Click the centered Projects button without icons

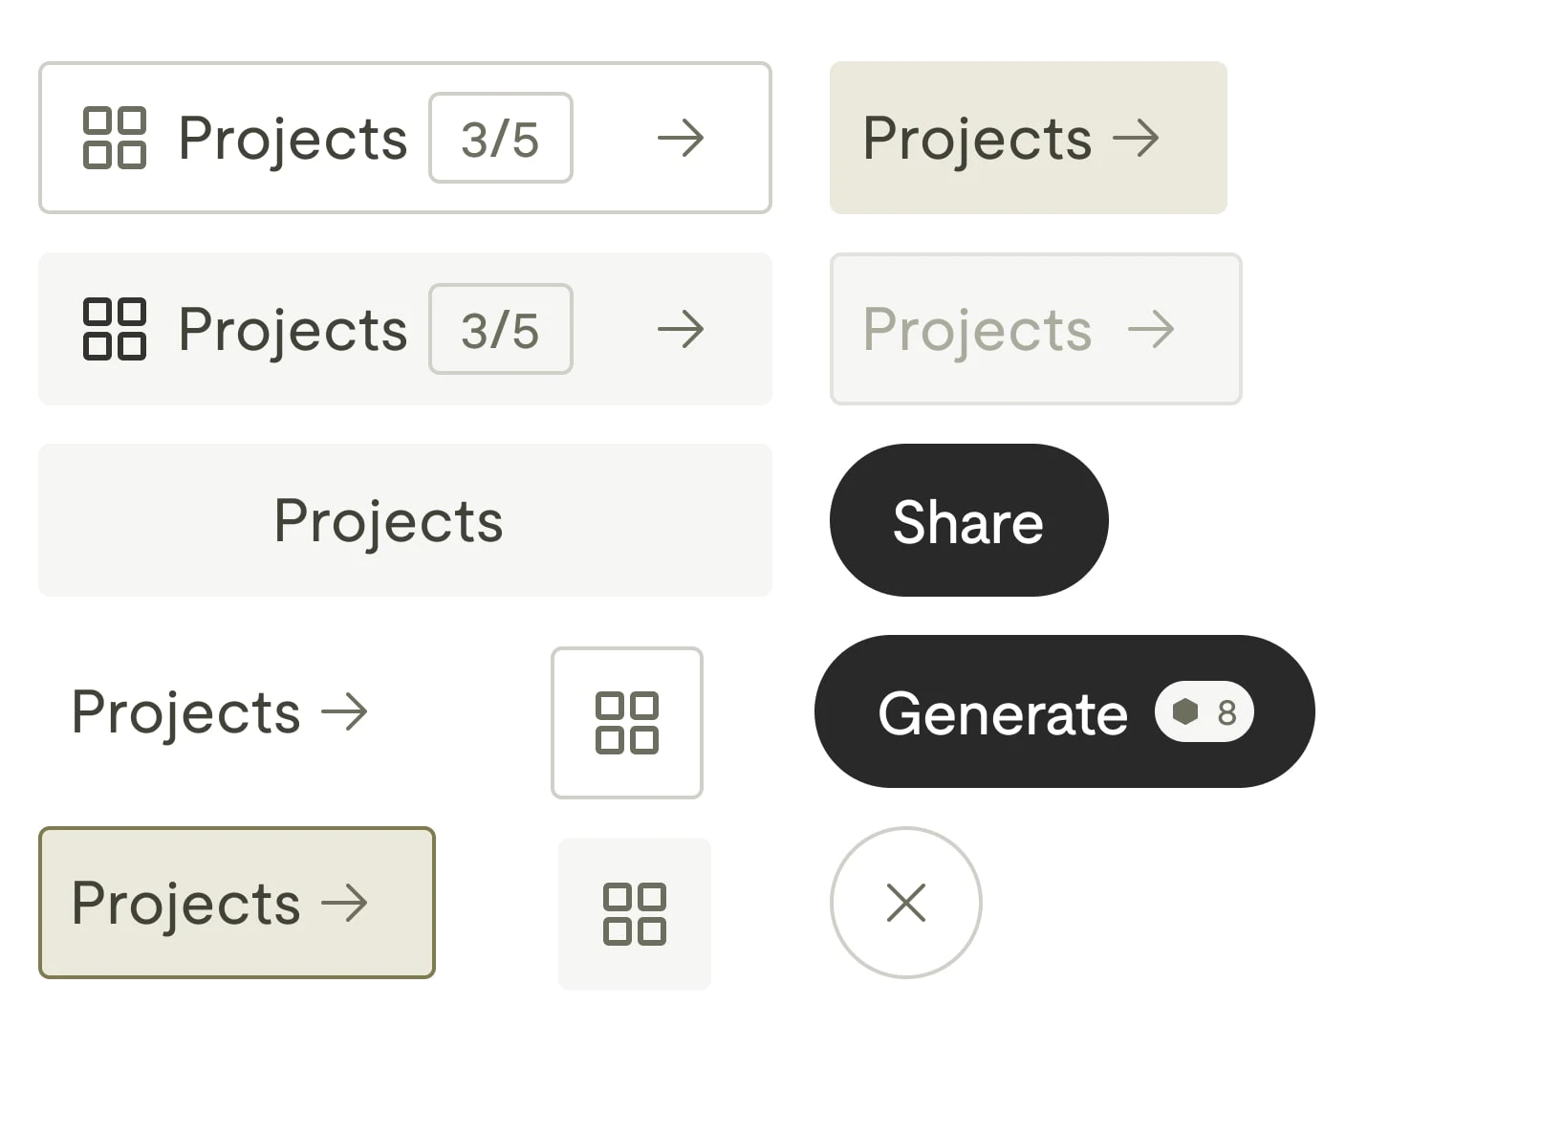click(x=404, y=520)
